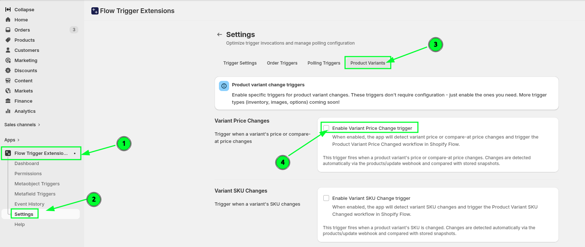Image resolution: width=585 pixels, height=247 pixels.
Task: Click the back arrow beside Settings
Action: (219, 34)
